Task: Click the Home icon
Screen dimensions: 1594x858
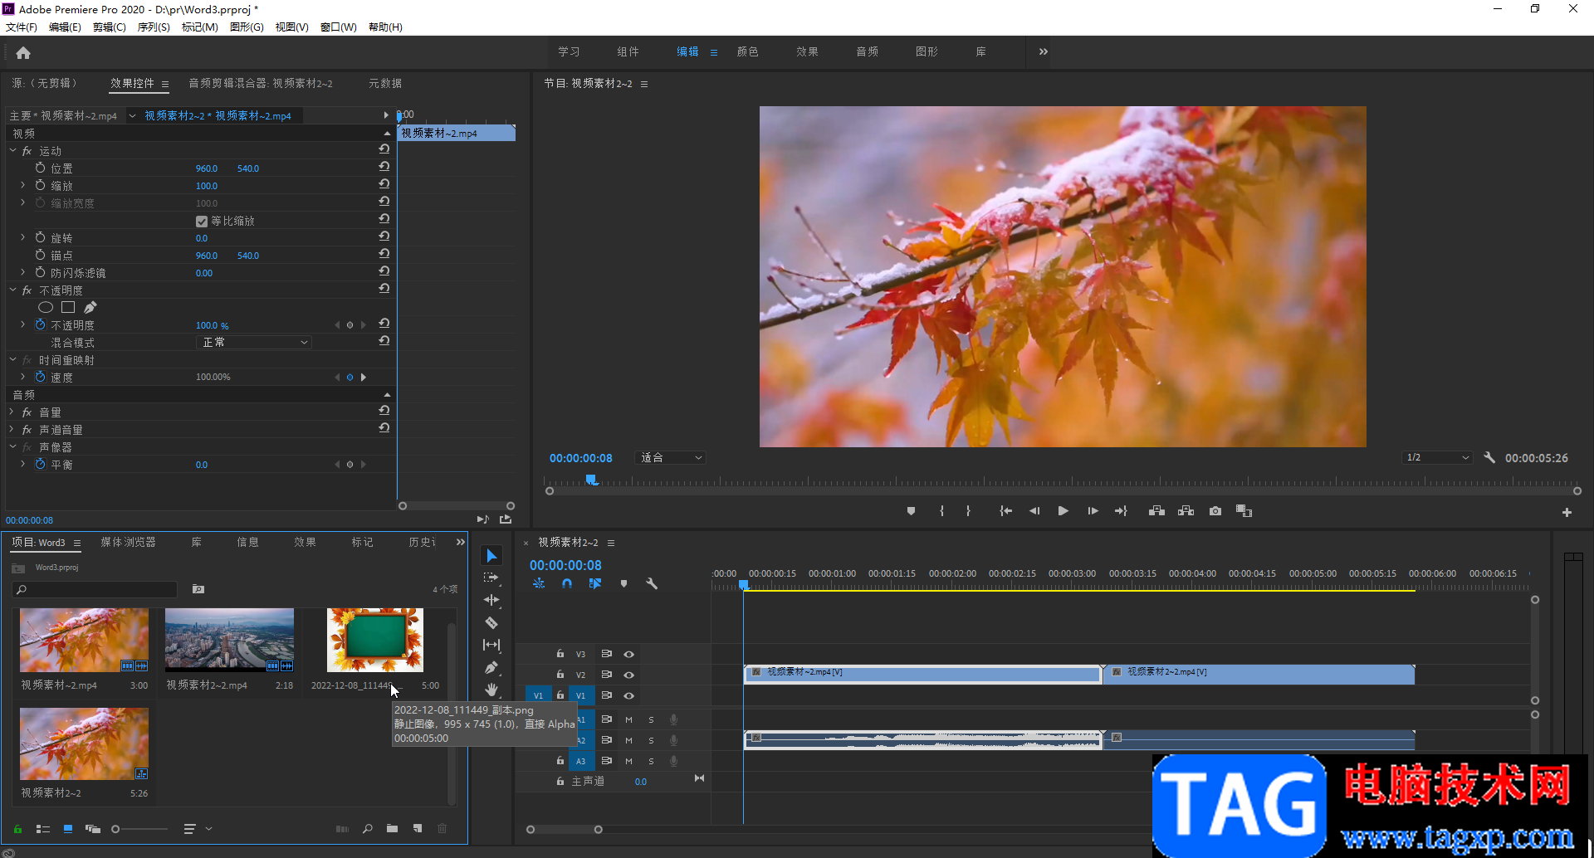Action: (23, 53)
